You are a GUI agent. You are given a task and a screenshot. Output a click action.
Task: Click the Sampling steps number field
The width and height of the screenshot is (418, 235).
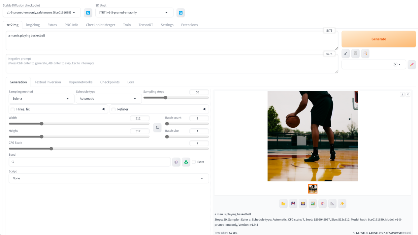[199, 92]
